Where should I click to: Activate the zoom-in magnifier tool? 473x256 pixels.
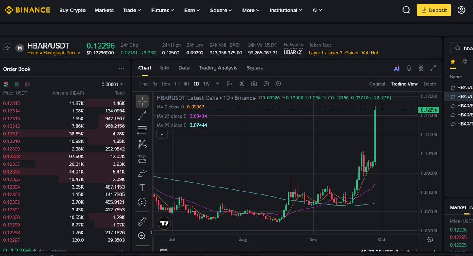142,235
